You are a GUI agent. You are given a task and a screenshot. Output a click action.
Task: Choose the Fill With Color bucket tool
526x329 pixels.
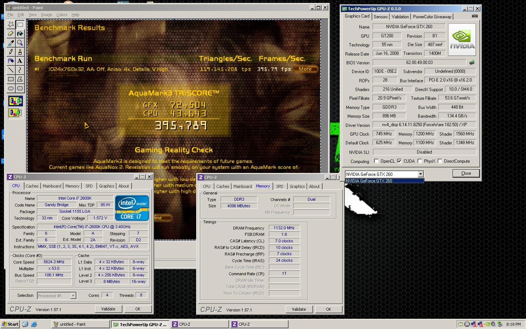click(x=20, y=34)
